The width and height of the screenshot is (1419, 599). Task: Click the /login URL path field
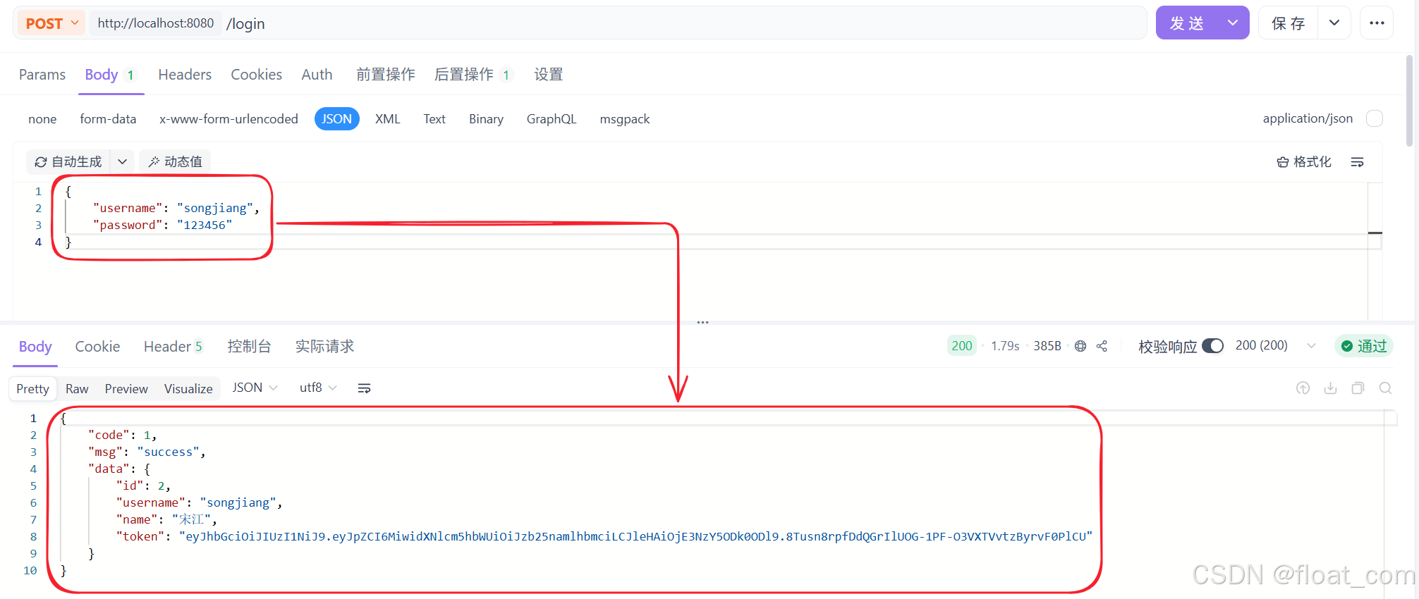pos(684,23)
